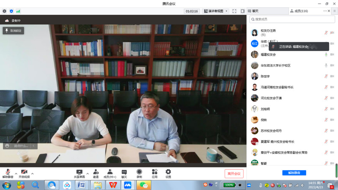Viewport: 338px width, 190px height.
Task: Expand the 演讲者视图 view dropdown
Action: pyautogui.click(x=216, y=11)
